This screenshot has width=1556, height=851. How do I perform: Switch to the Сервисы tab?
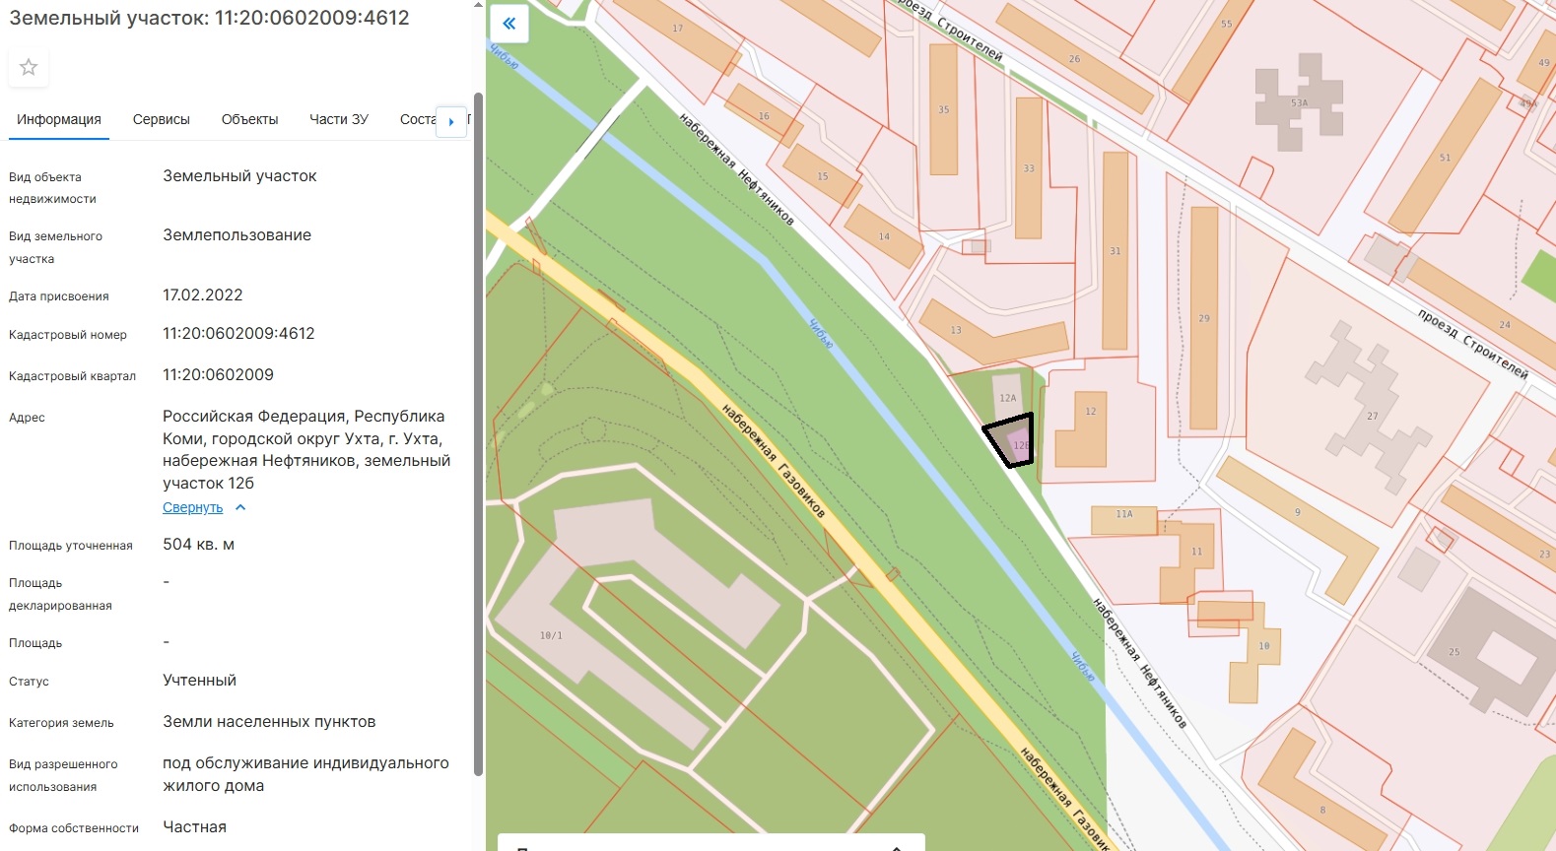(x=162, y=119)
